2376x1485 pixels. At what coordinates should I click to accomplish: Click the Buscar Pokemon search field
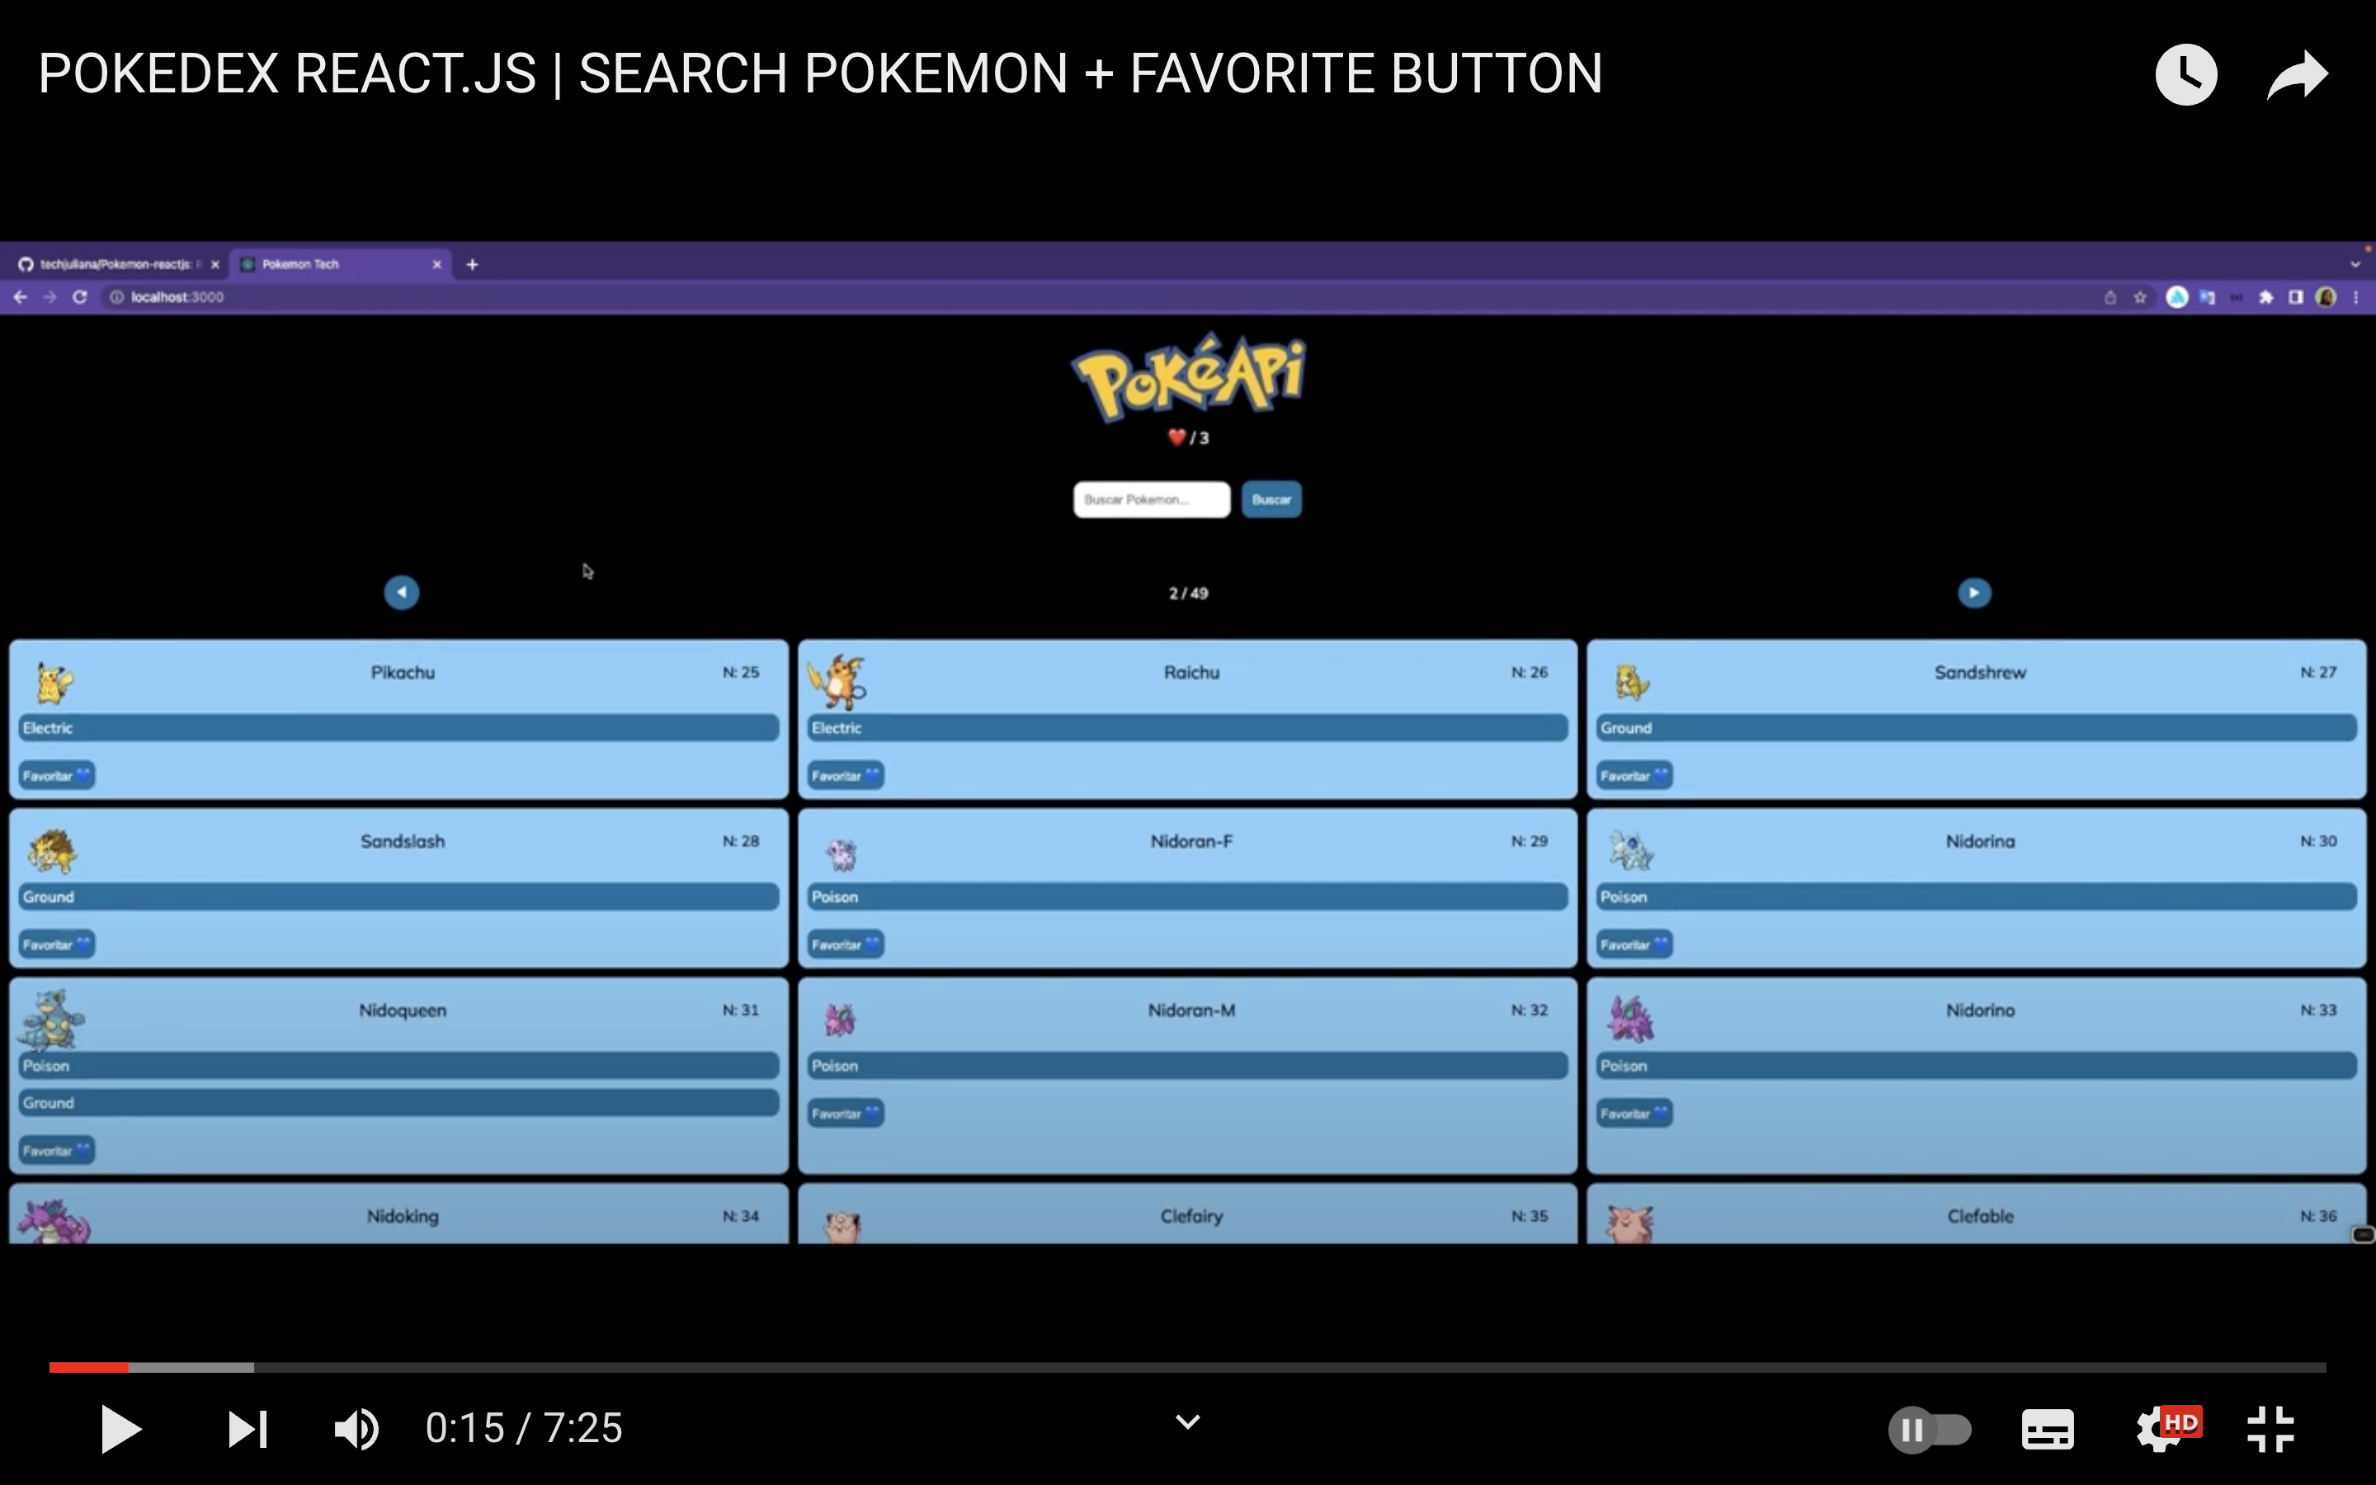(1151, 500)
